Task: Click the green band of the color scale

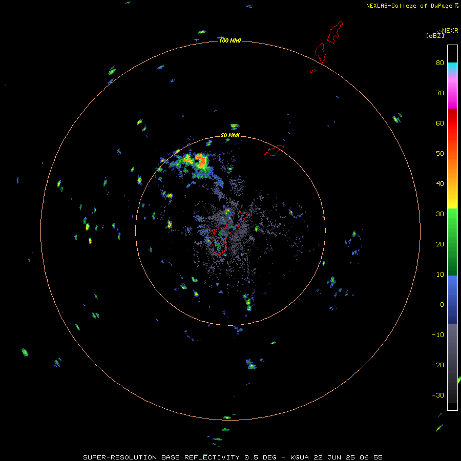Action: point(452,242)
